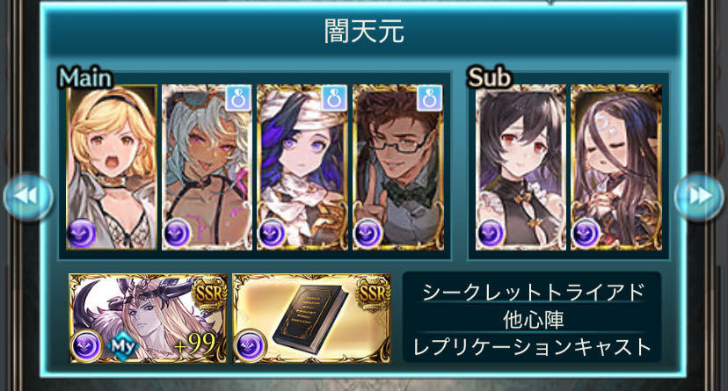Click the My badge on summon

(123, 346)
